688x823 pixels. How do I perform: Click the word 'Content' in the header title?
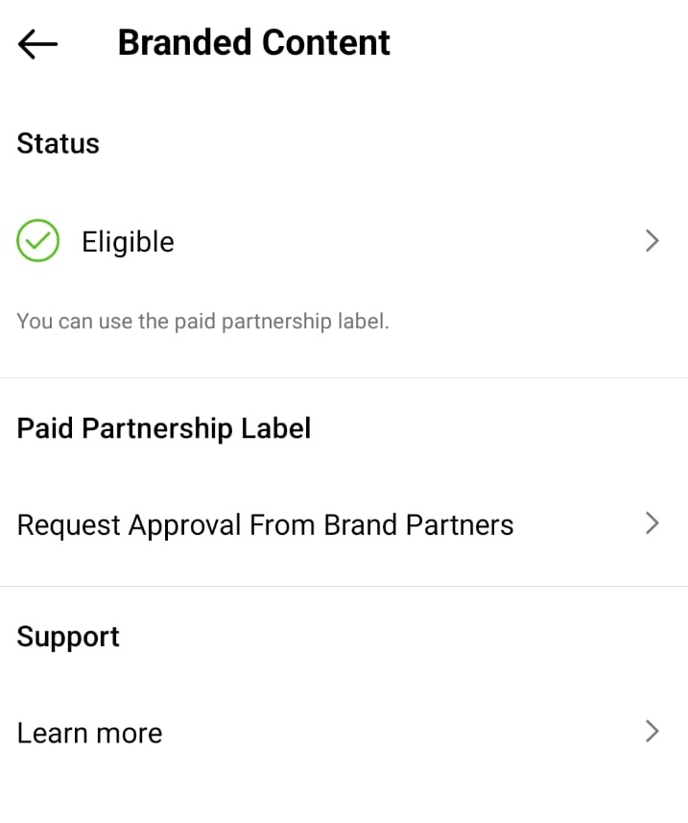click(x=325, y=42)
